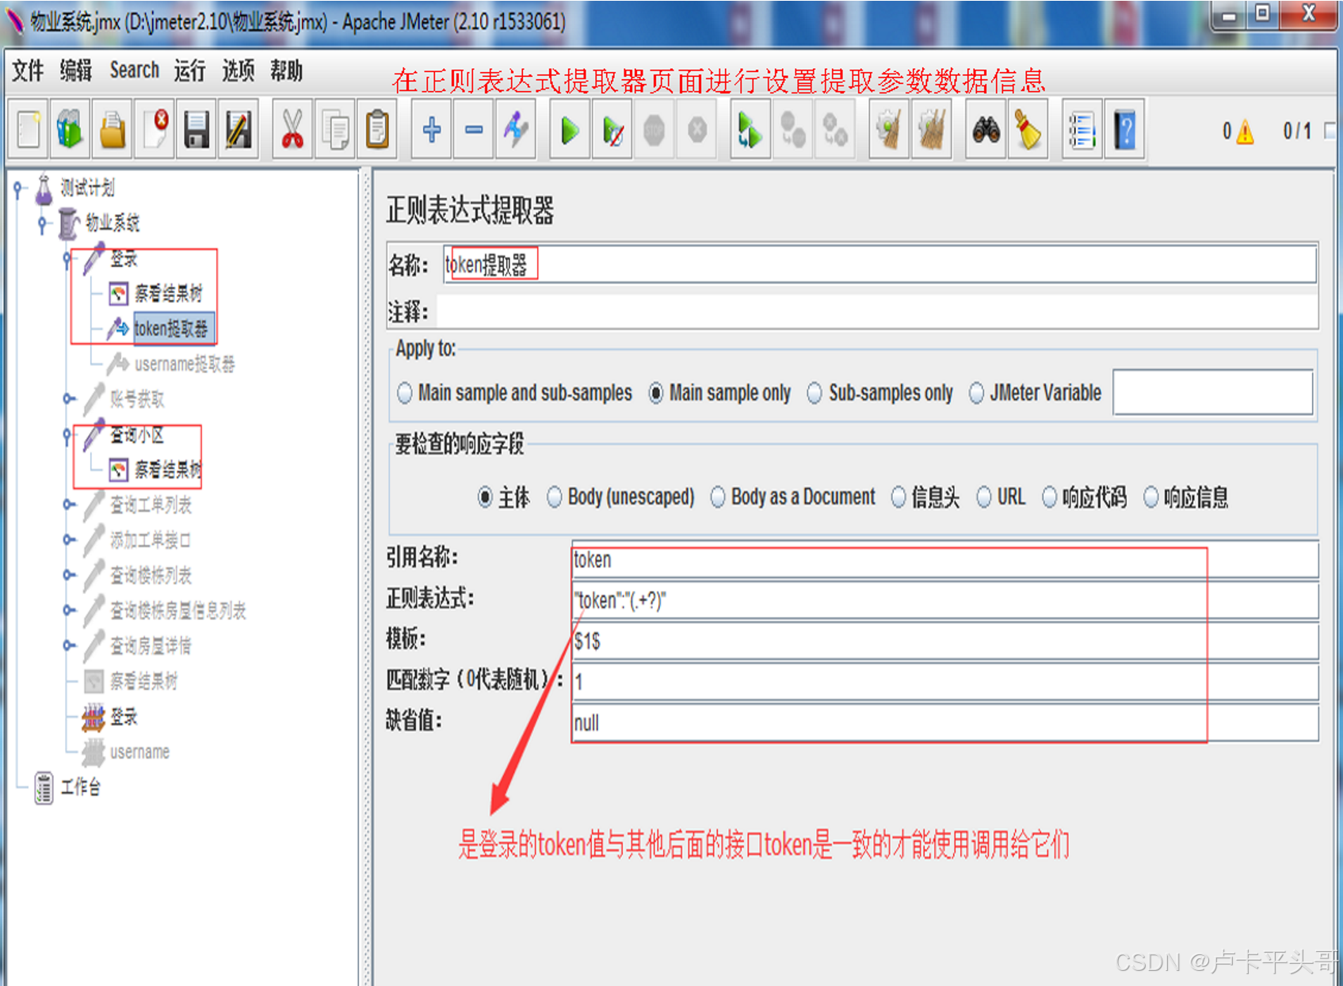Start the test with green play icon
Screen dimensions: 1343x986
(570, 129)
